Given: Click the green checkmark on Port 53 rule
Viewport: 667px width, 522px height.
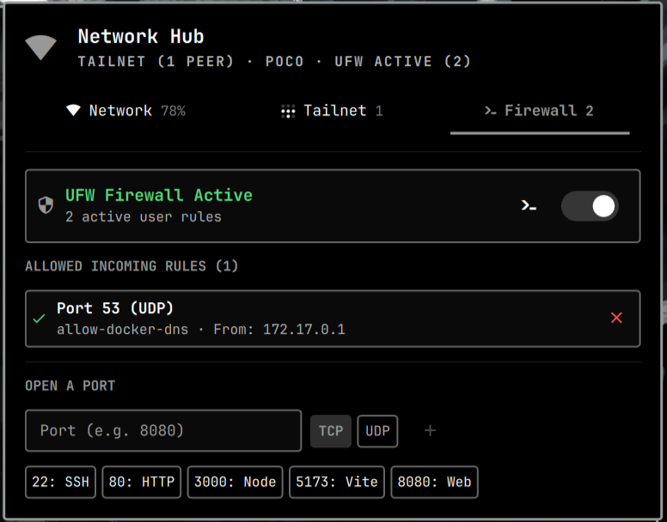Looking at the screenshot, I should (x=40, y=319).
